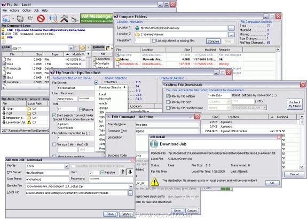Expand the Profile dropdown showing Local
The height and width of the screenshot is (219, 307).
pos(67,166)
